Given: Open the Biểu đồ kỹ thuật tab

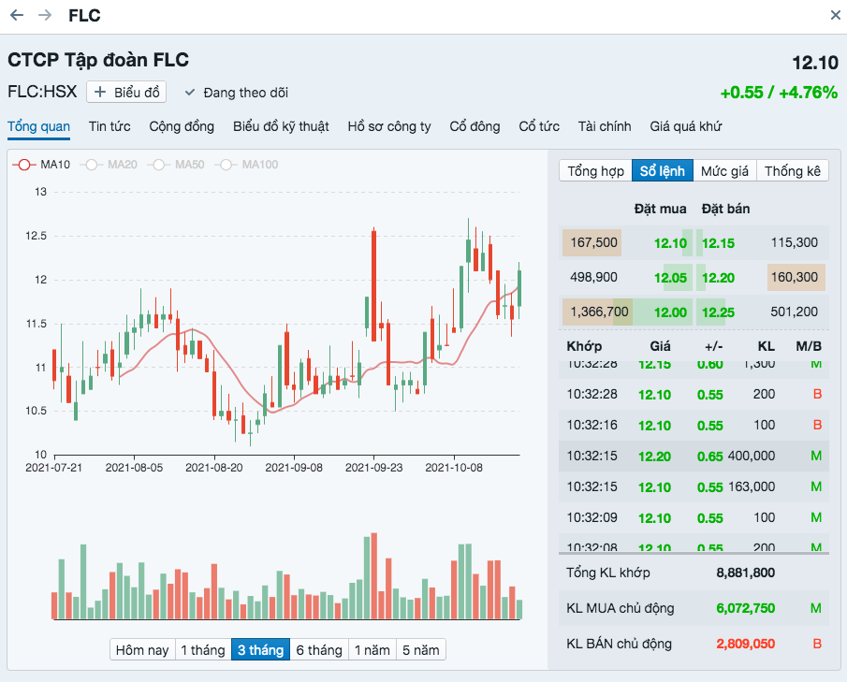Looking at the screenshot, I should coord(281,126).
